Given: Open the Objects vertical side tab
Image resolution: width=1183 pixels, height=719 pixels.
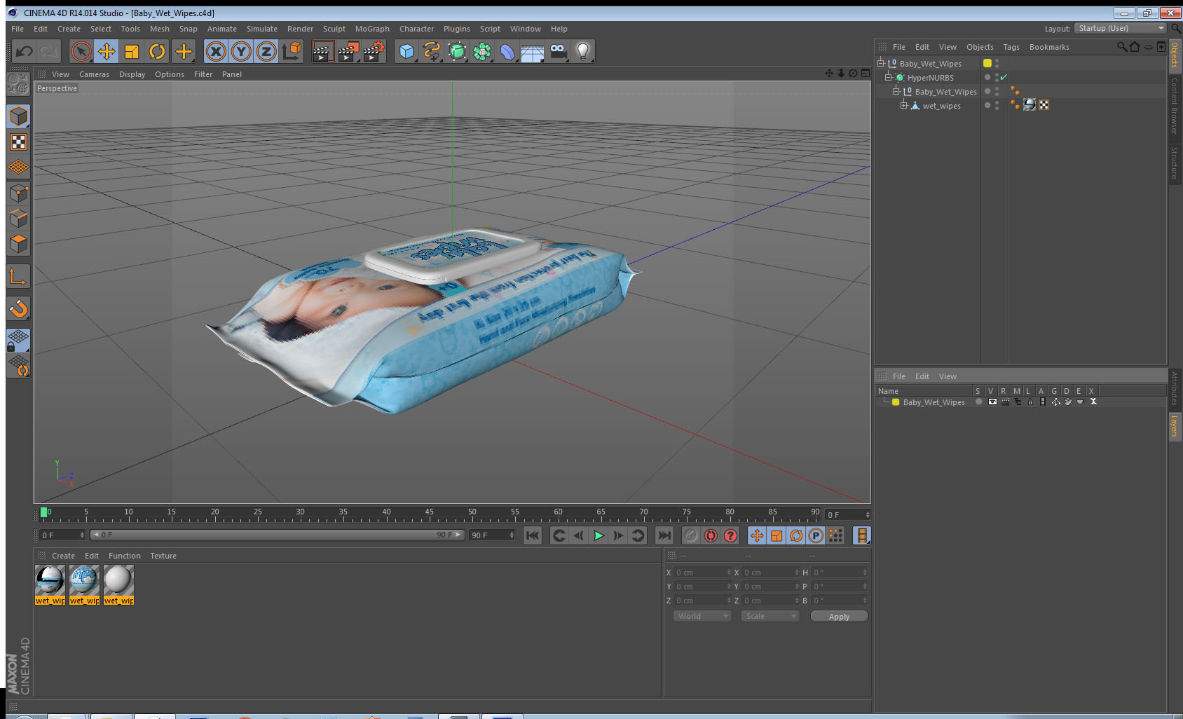Looking at the screenshot, I should click(1175, 55).
